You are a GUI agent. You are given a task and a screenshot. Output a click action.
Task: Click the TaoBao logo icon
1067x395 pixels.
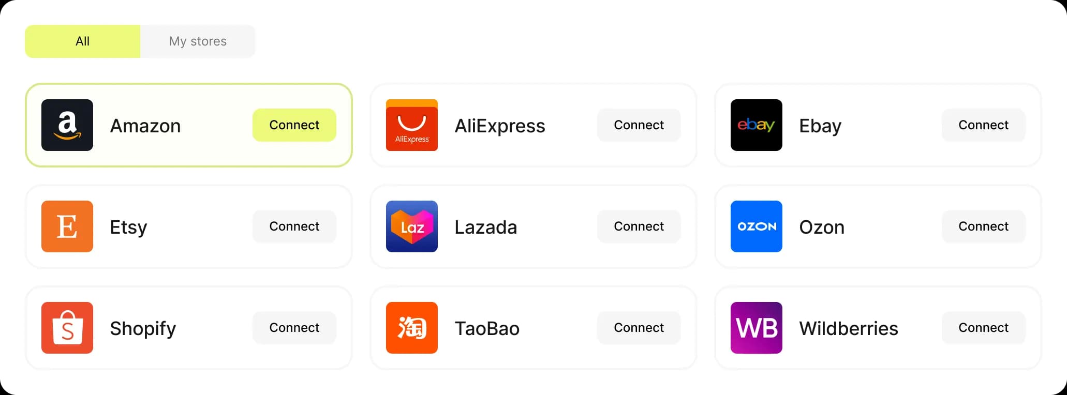(x=412, y=328)
